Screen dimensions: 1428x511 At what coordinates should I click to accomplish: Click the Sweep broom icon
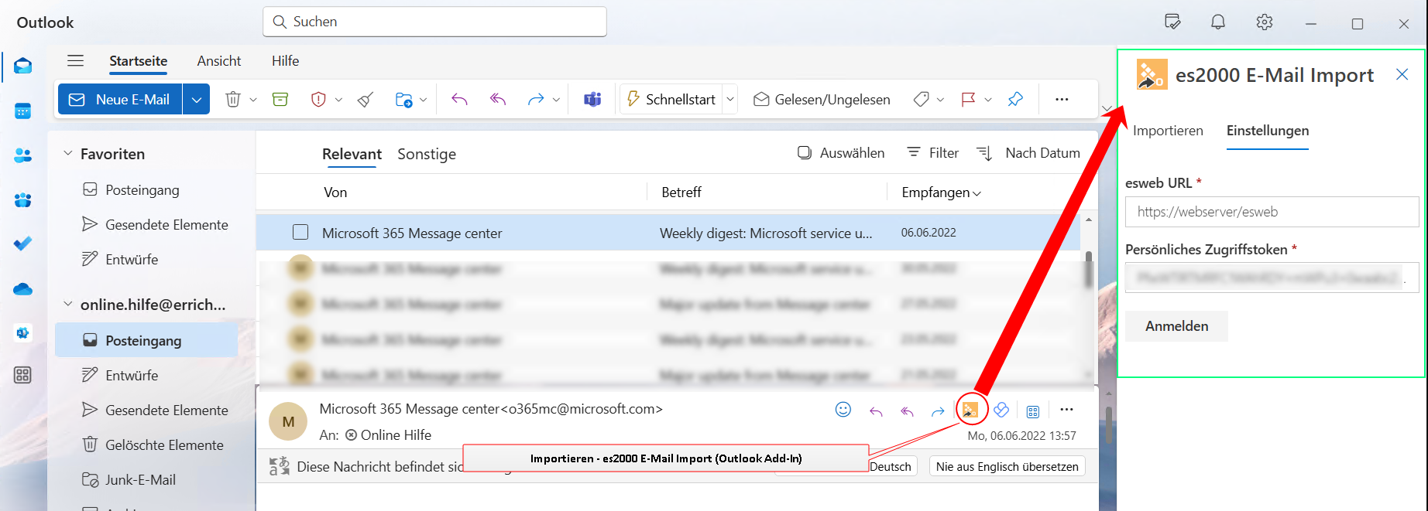point(366,99)
